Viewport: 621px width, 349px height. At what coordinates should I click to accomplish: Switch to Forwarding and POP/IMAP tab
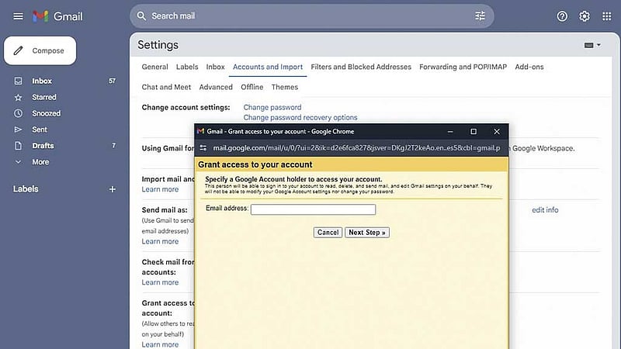(x=463, y=67)
